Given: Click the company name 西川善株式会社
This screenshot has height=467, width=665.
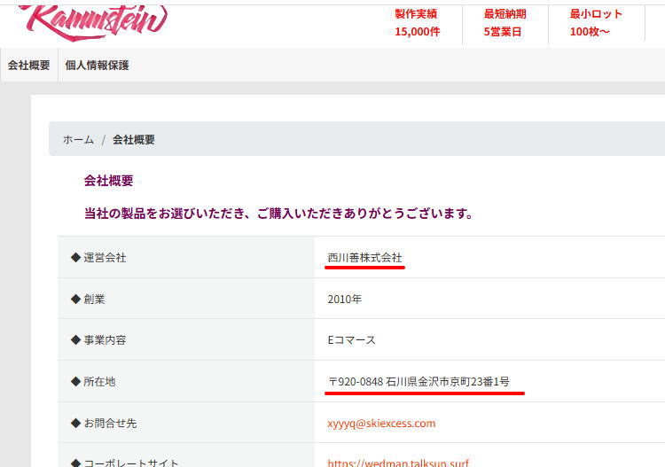Looking at the screenshot, I should 364,258.
